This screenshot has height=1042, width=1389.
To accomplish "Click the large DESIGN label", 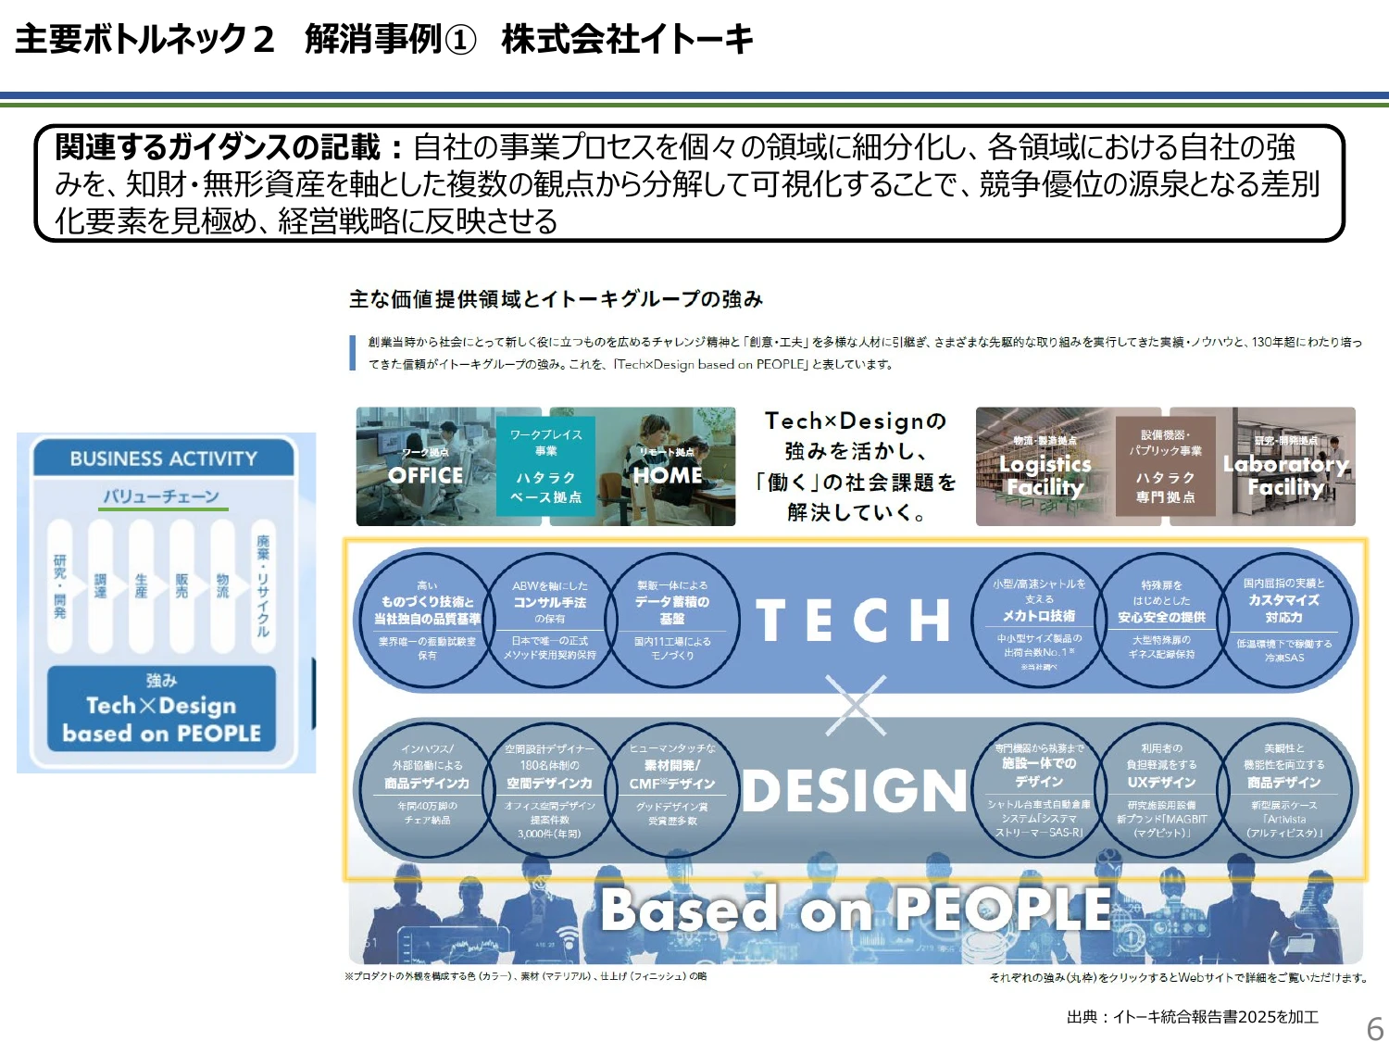I will [855, 790].
